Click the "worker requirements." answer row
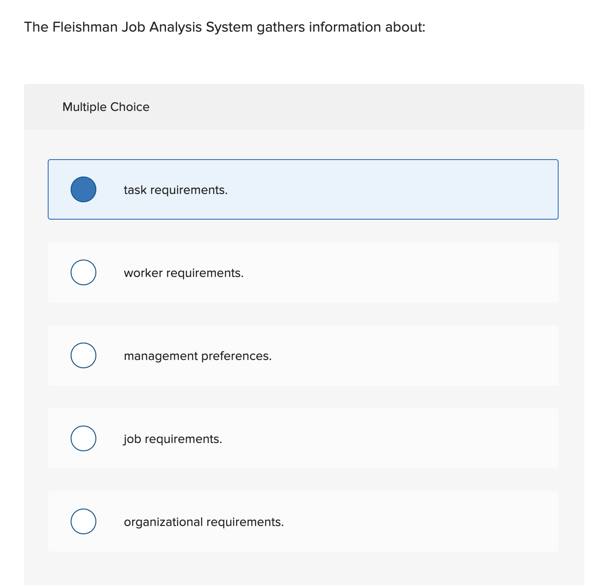The width and height of the screenshot is (599, 587). (x=303, y=272)
